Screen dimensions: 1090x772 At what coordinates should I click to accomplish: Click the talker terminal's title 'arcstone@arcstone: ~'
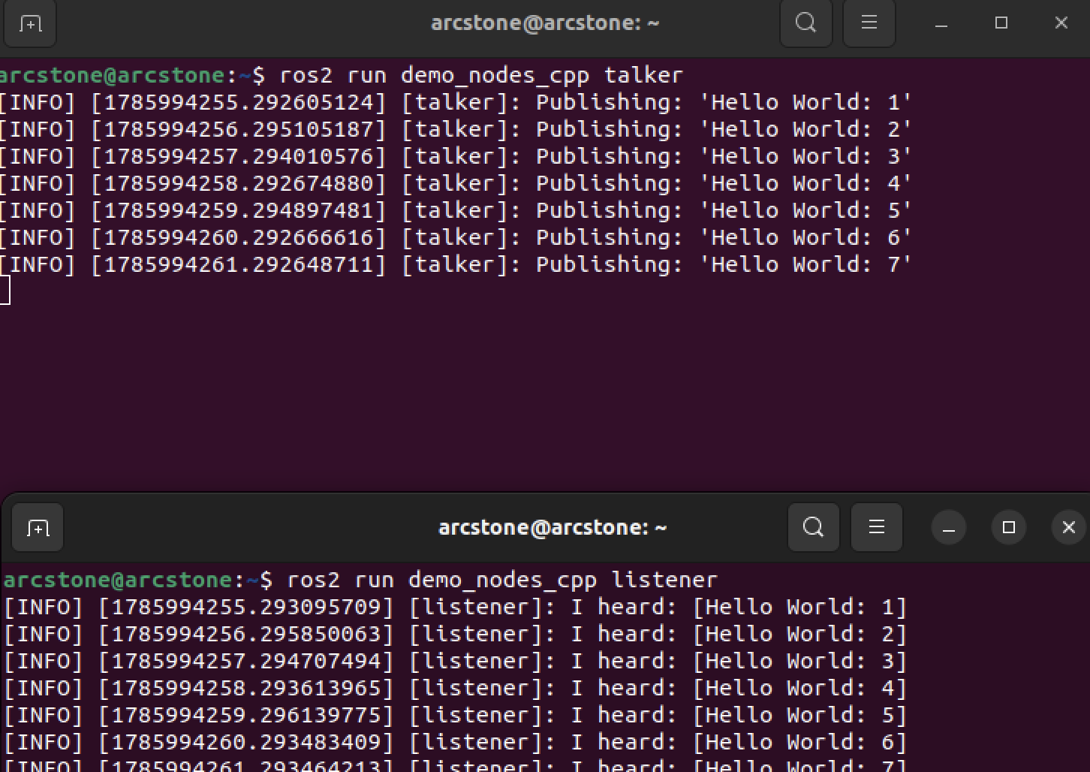tap(545, 23)
